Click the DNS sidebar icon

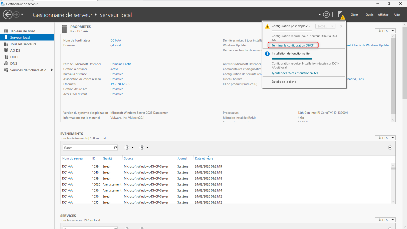click(x=6, y=63)
